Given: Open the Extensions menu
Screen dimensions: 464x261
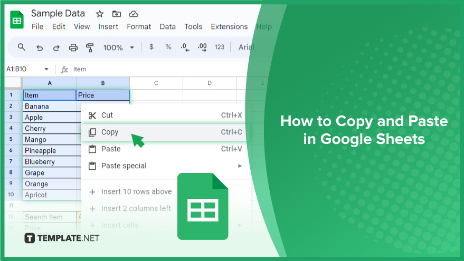Looking at the screenshot, I should coord(229,26).
